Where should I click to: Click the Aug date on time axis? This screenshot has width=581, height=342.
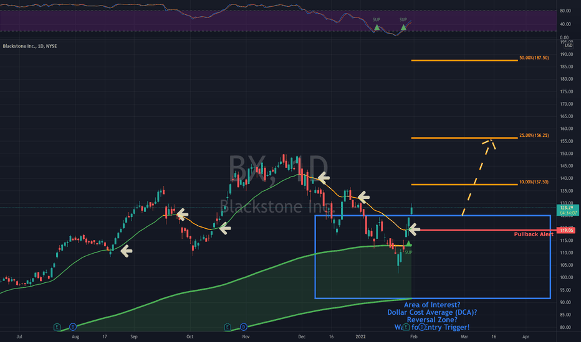75,337
